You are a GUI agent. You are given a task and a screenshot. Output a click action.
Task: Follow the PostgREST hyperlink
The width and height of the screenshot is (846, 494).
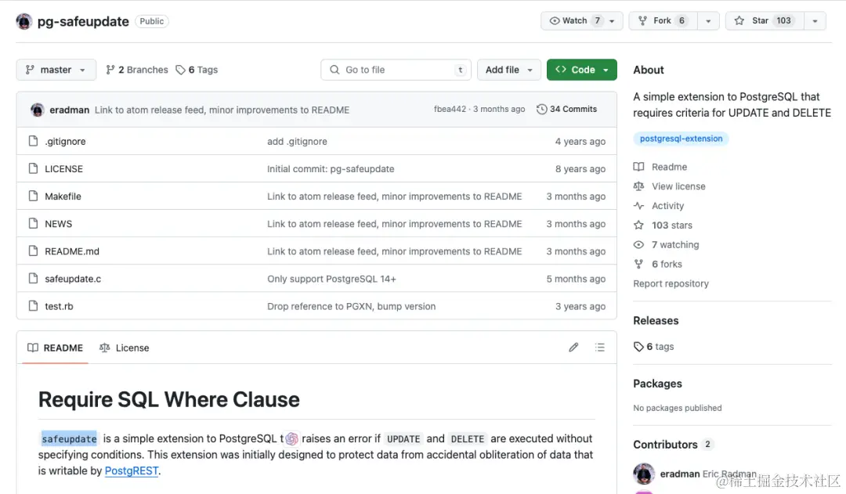pyautogui.click(x=132, y=471)
